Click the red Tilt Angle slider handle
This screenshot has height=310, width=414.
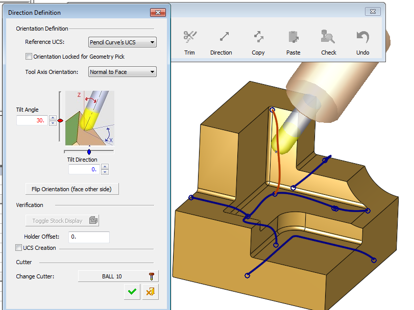(60, 121)
